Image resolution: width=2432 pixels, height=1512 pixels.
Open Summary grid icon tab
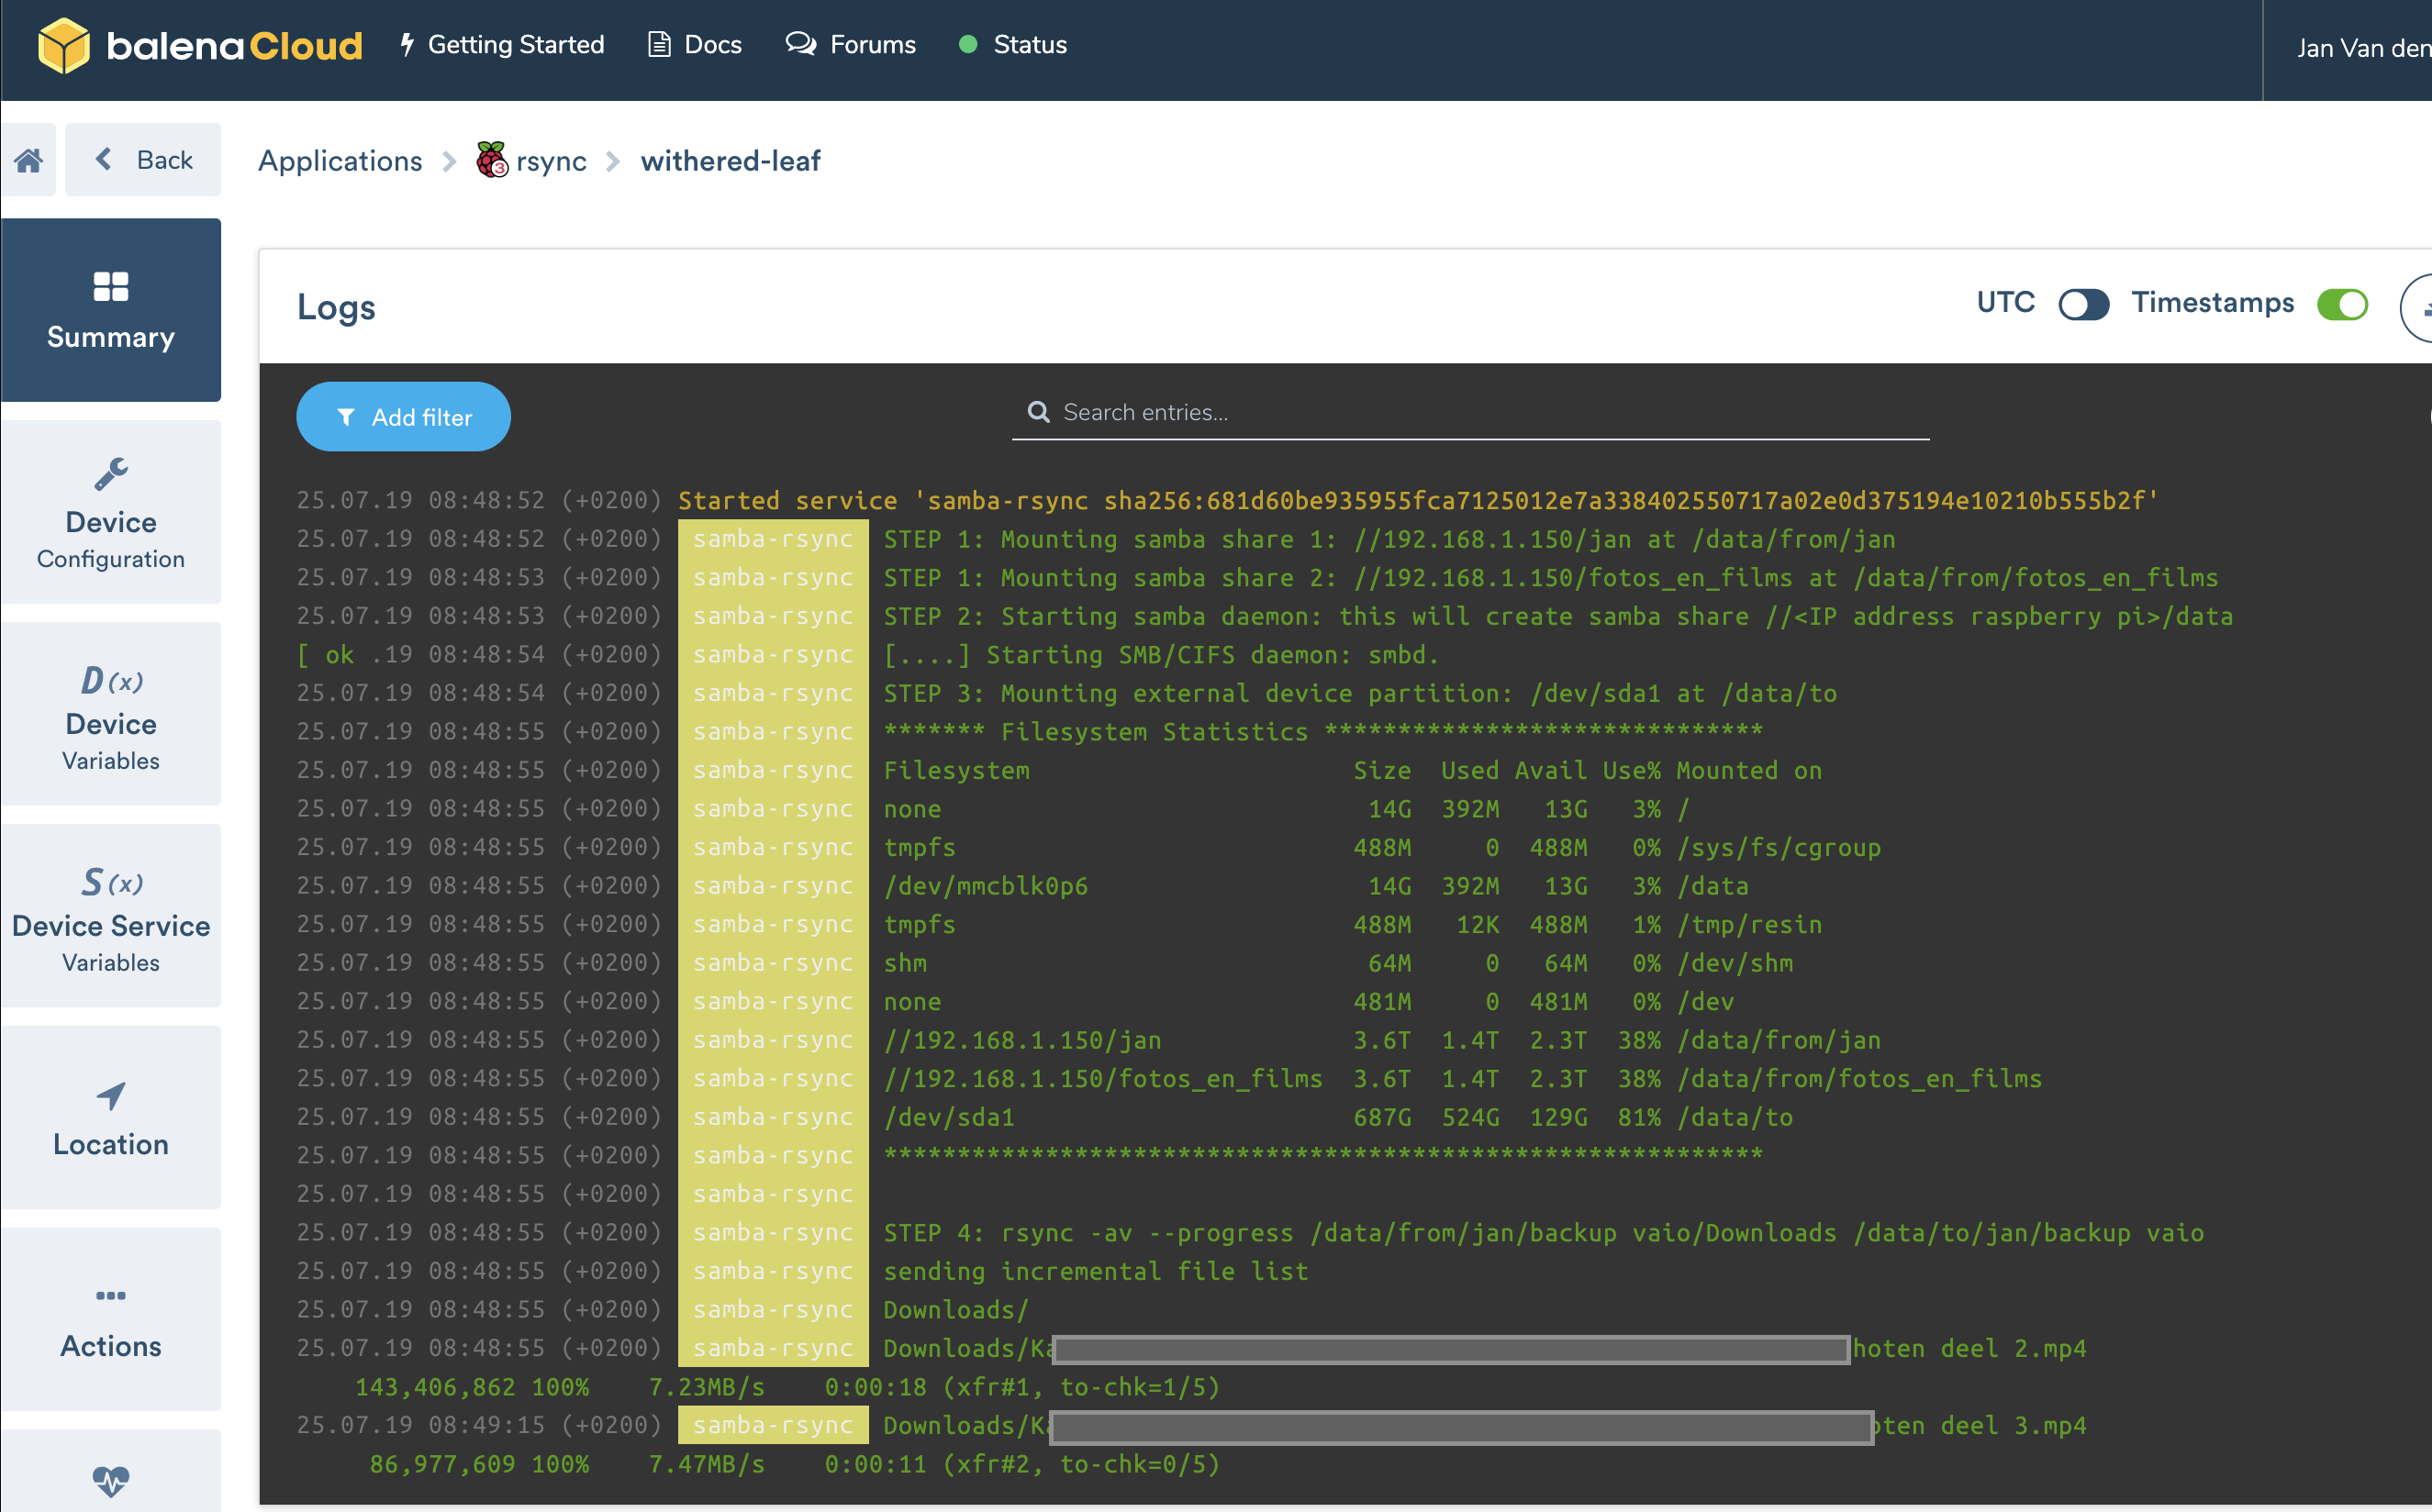pyautogui.click(x=110, y=288)
